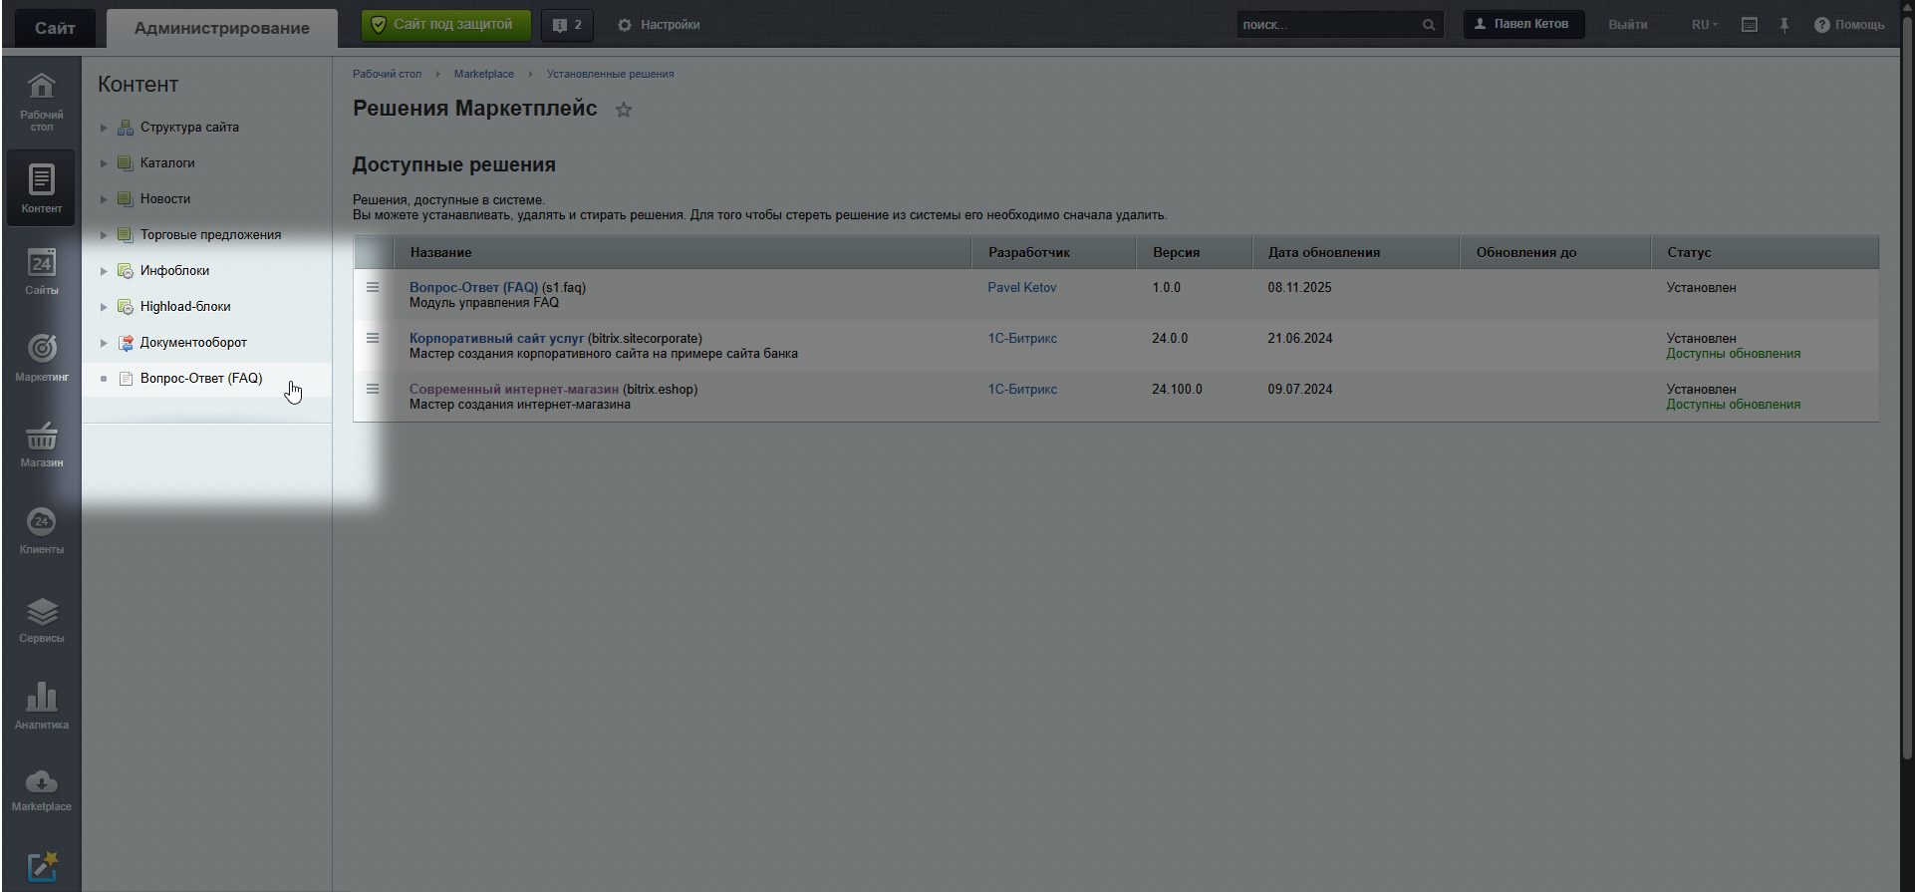Expand the Инфоблоки tree node
This screenshot has height=892, width=1915.
(x=104, y=271)
